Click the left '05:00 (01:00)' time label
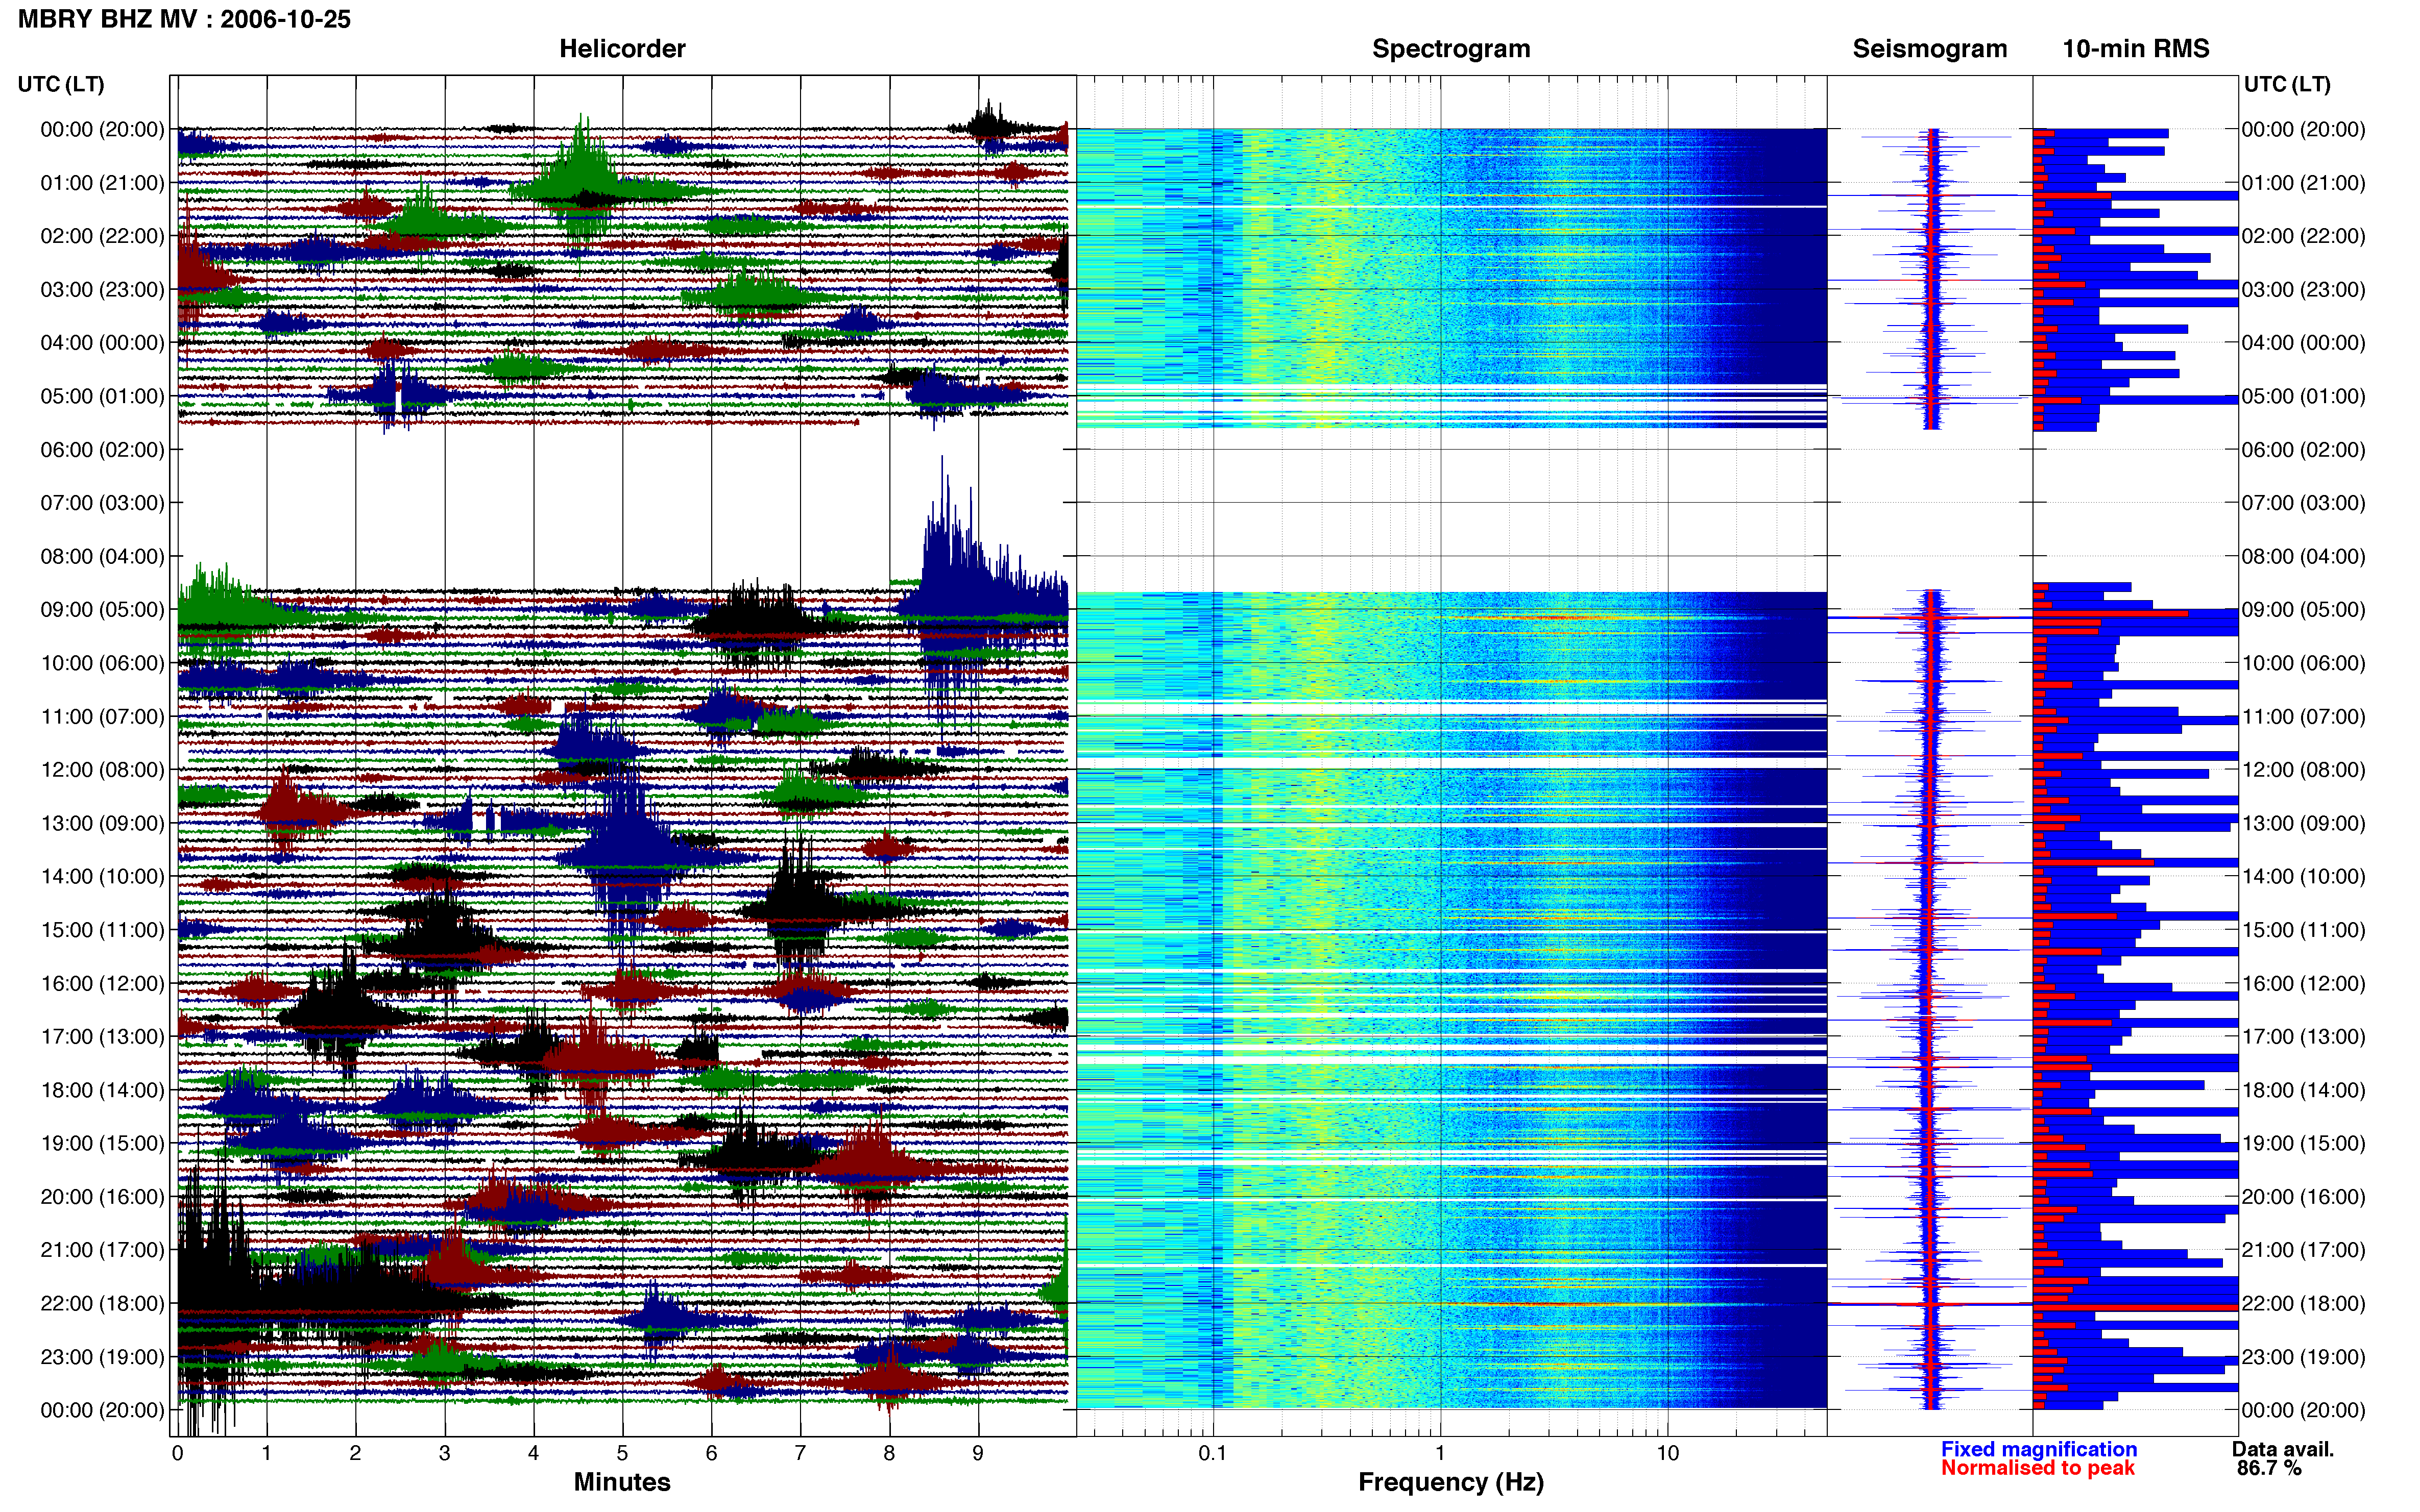This screenshot has width=2420, height=1512. 102,396
